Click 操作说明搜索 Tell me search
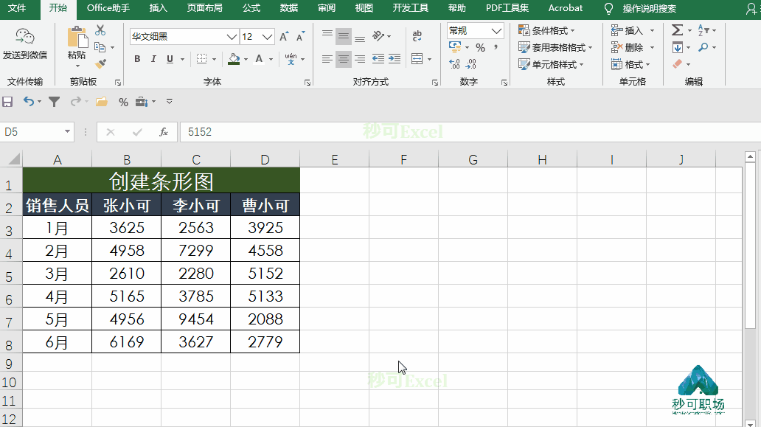Viewport: 761px width, 427px height. tap(650, 9)
